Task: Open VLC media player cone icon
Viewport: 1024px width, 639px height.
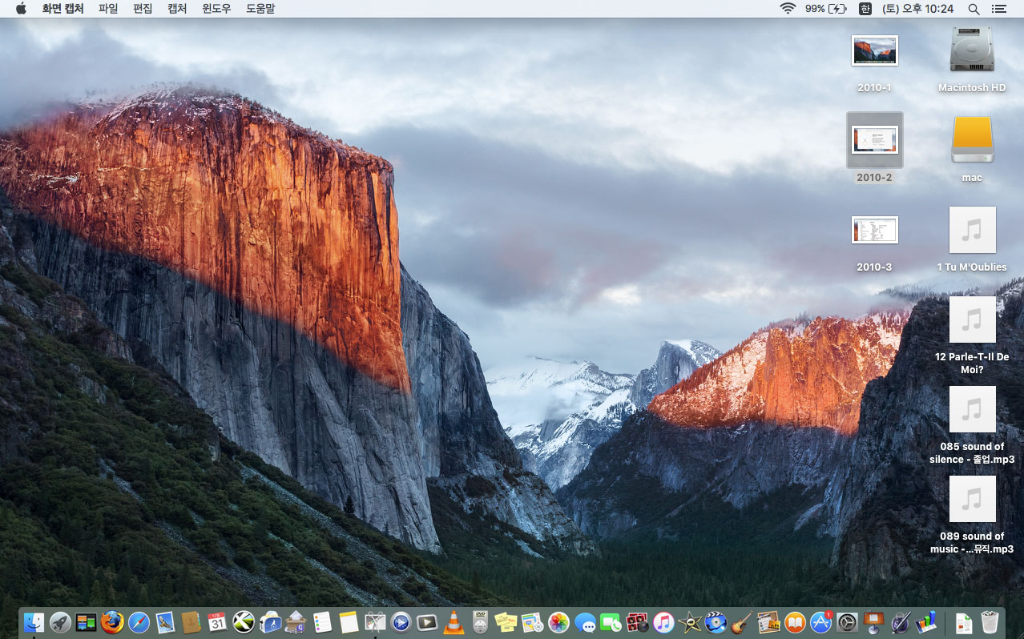Action: pos(454,622)
